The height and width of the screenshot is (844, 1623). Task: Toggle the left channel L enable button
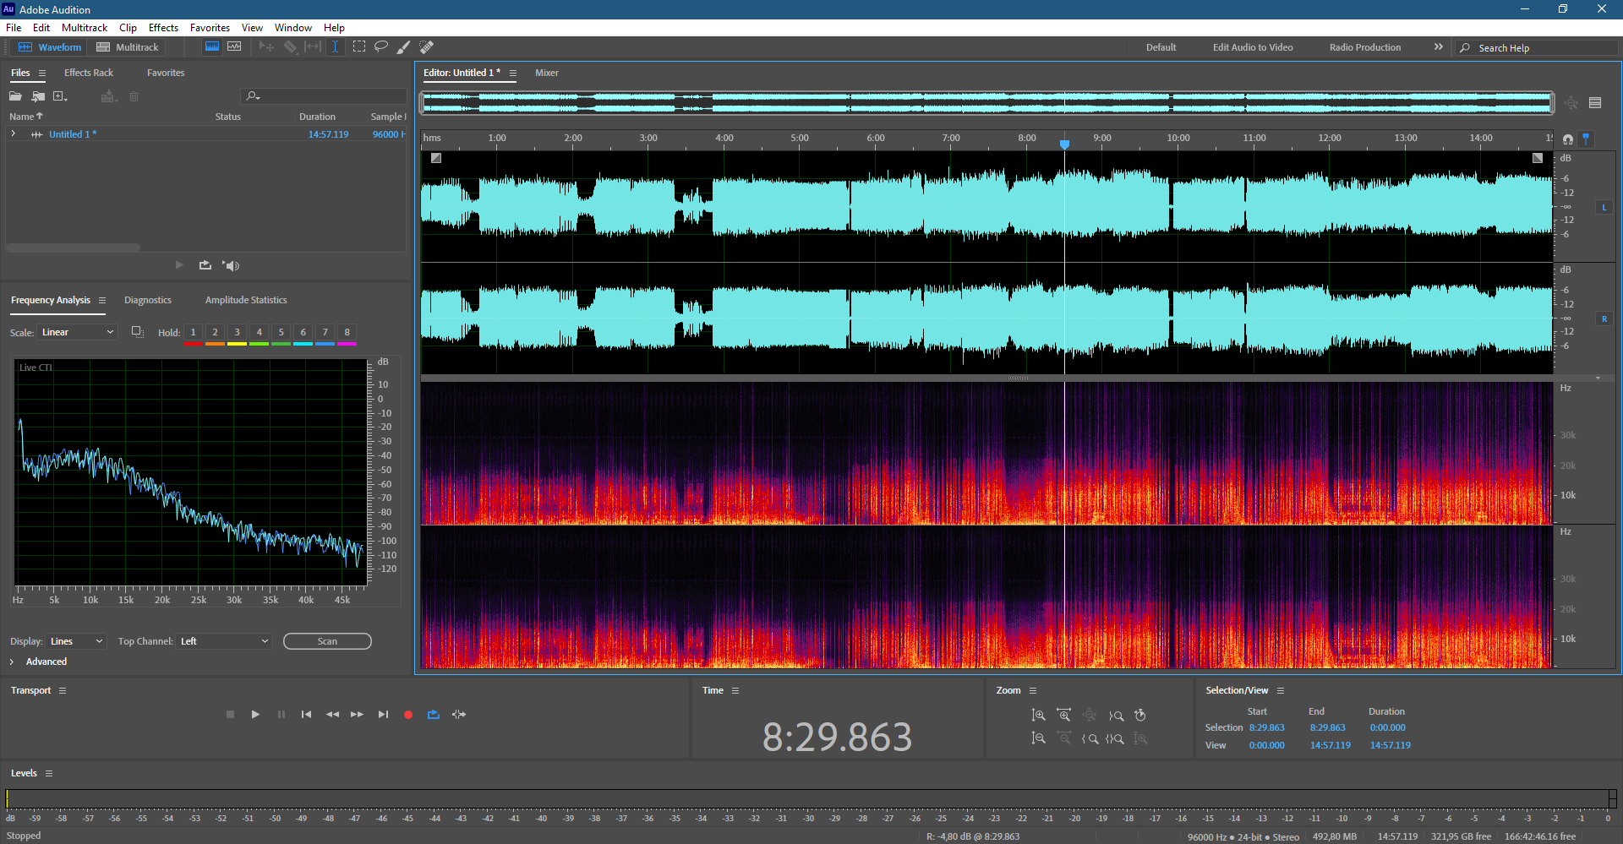coord(1604,207)
